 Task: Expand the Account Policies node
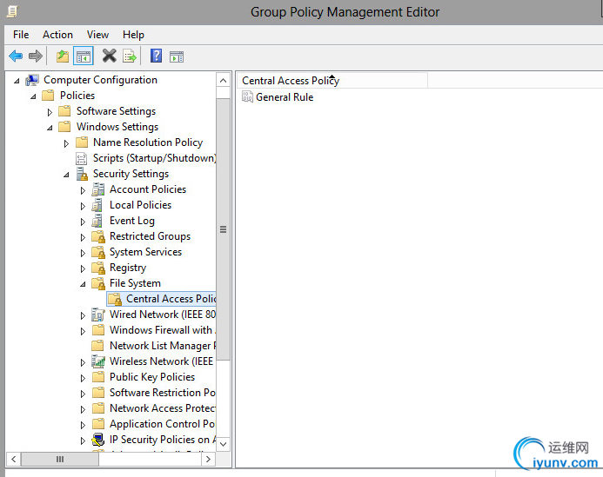[x=83, y=190]
